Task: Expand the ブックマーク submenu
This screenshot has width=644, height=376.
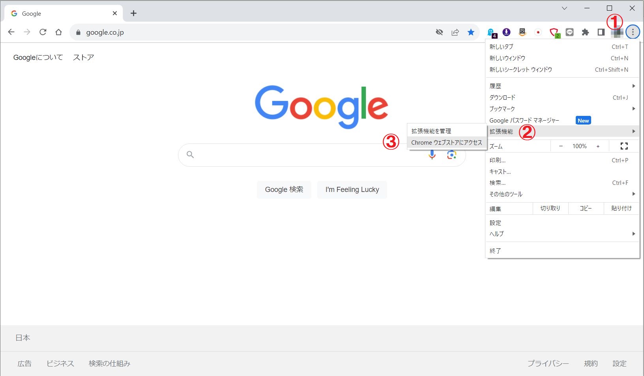Action: (562, 109)
